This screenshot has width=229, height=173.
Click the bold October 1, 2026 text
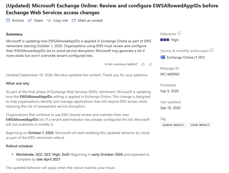[x=41, y=133]
